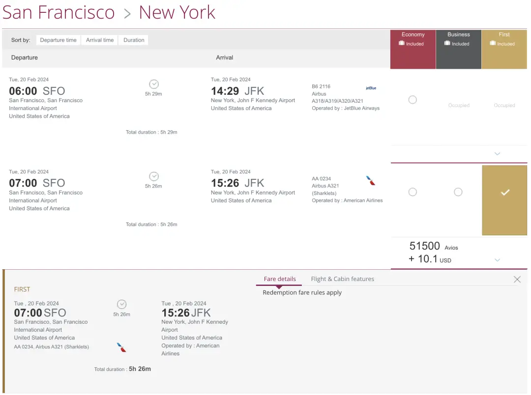
Task: Select Economy fare for American AA 0234
Action: [413, 192]
